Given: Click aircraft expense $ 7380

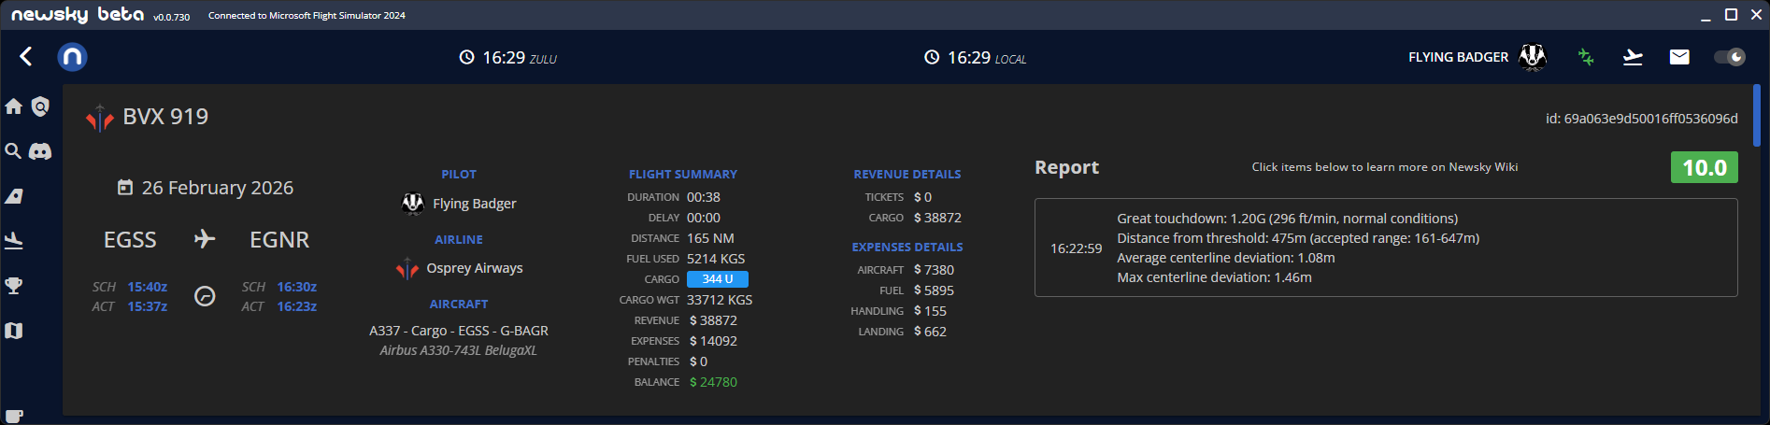Looking at the screenshot, I should 934,270.
